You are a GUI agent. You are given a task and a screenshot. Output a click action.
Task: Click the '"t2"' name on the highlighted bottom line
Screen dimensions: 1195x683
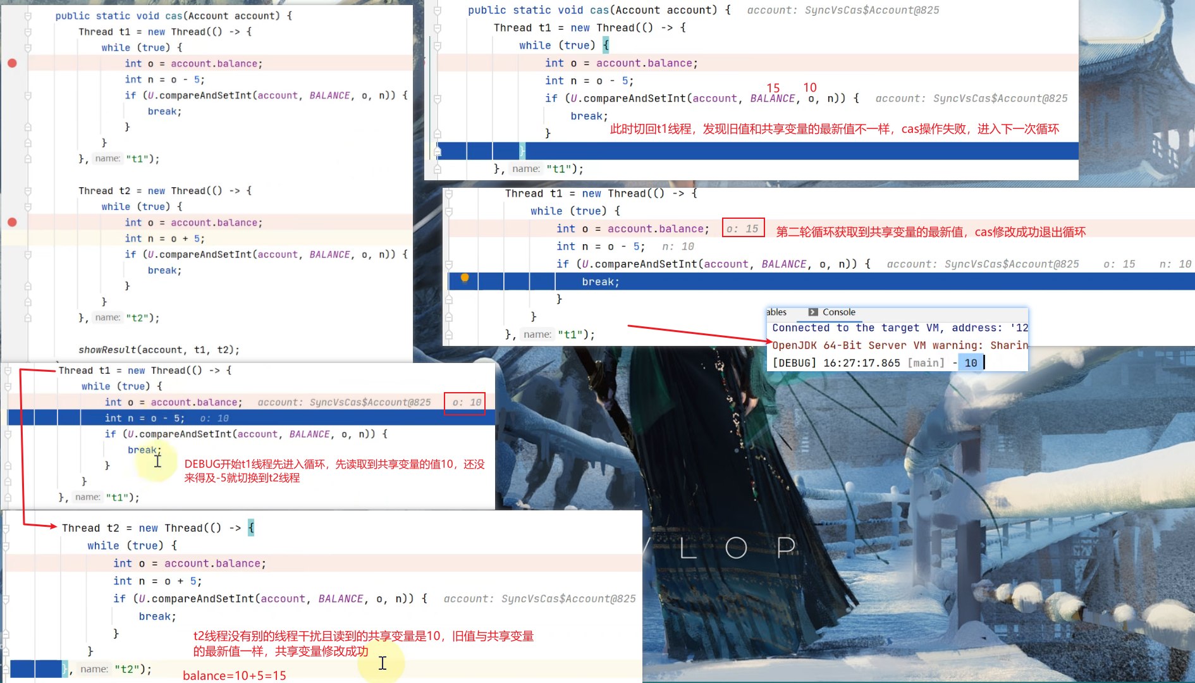tap(128, 668)
